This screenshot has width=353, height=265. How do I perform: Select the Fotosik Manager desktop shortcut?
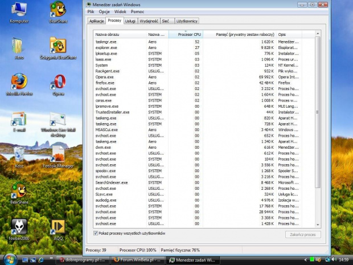click(x=58, y=157)
